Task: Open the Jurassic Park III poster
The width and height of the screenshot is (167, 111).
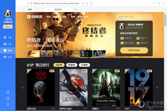Action: tap(73, 87)
